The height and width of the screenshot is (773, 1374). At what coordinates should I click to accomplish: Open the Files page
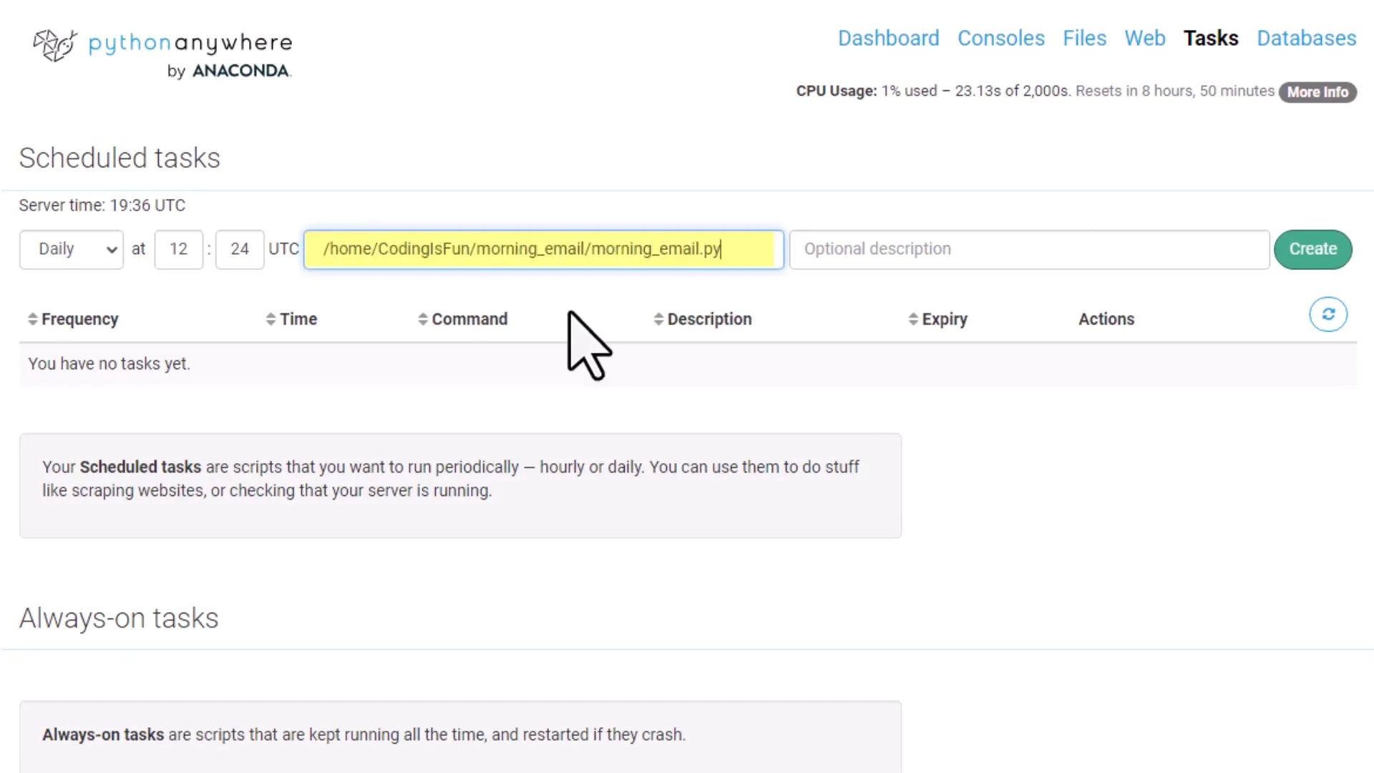click(x=1085, y=38)
